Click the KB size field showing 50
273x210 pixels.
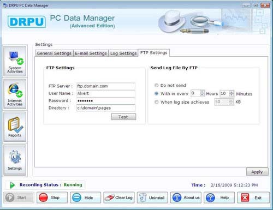222,101
